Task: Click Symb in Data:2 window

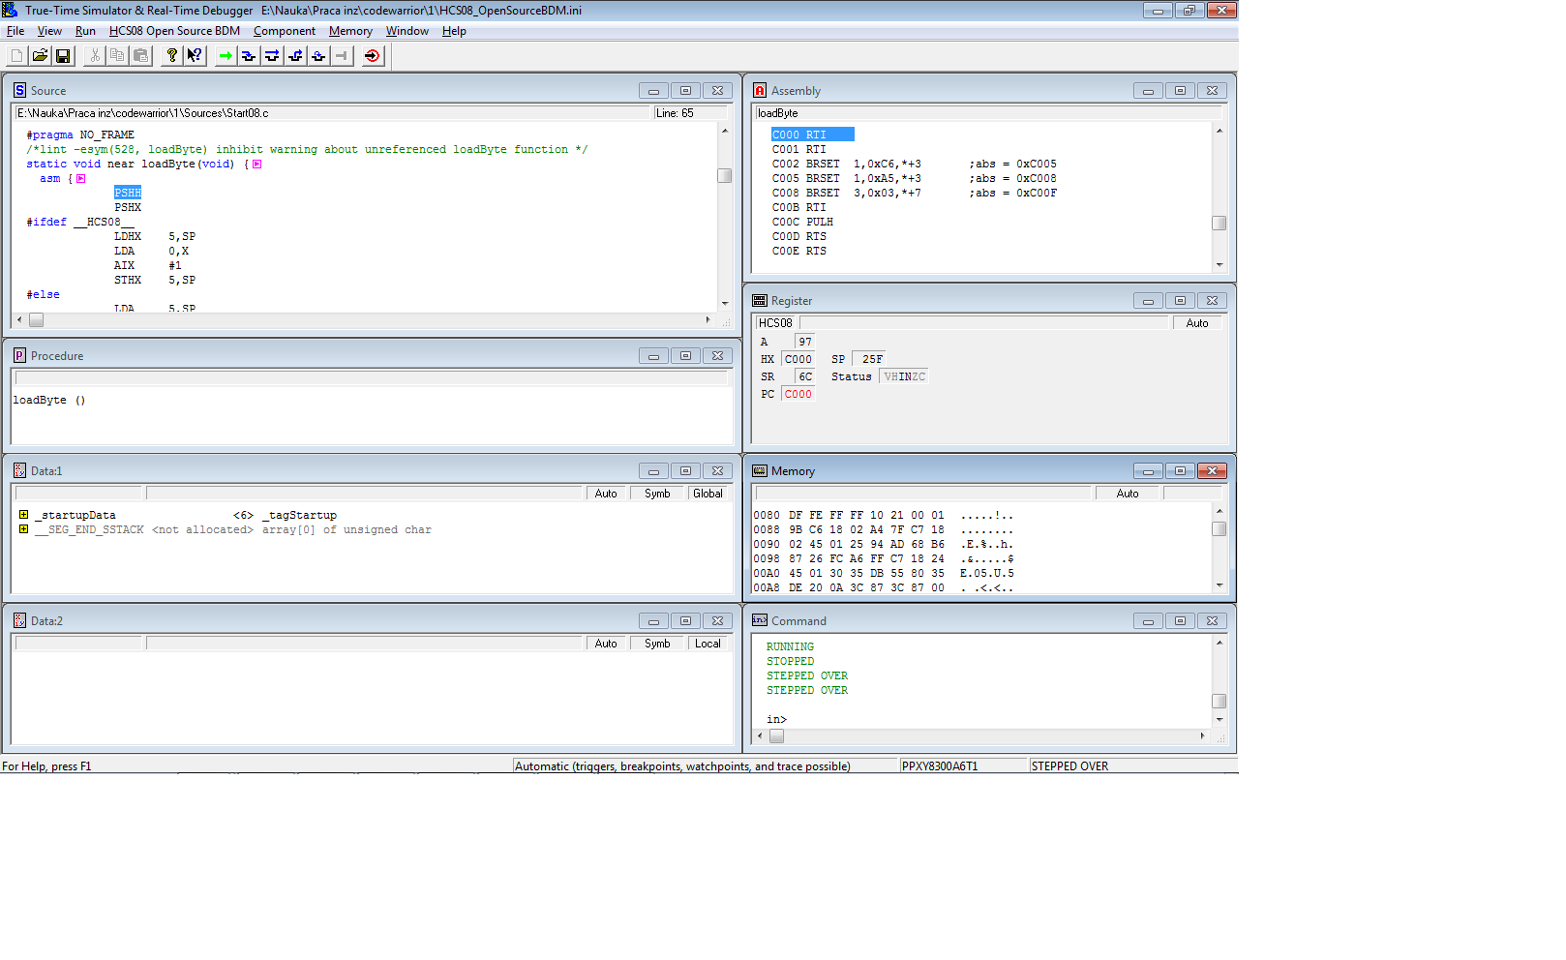Action: point(657,644)
